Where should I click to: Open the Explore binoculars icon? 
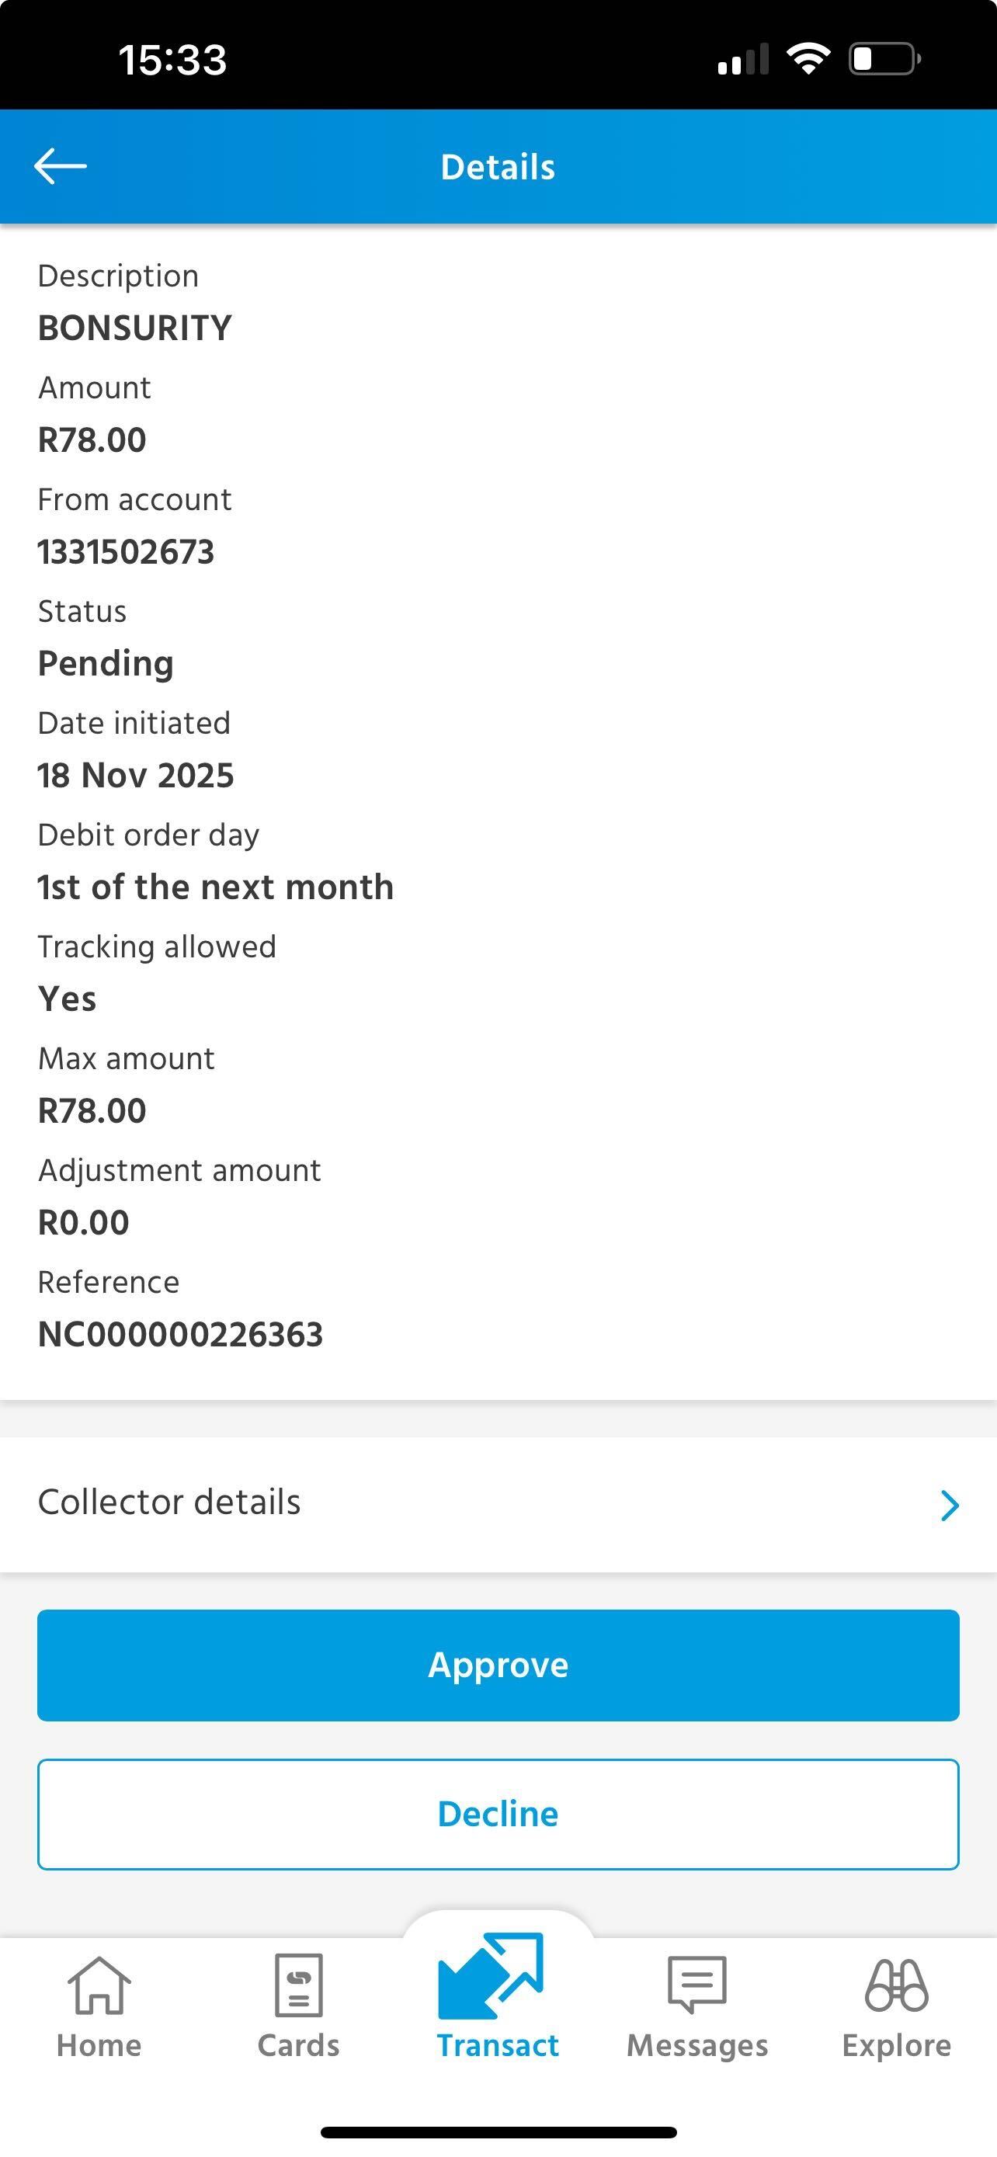coord(896,1984)
